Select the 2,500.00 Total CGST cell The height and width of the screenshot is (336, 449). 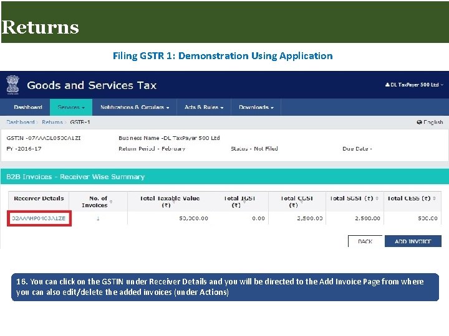pos(310,218)
